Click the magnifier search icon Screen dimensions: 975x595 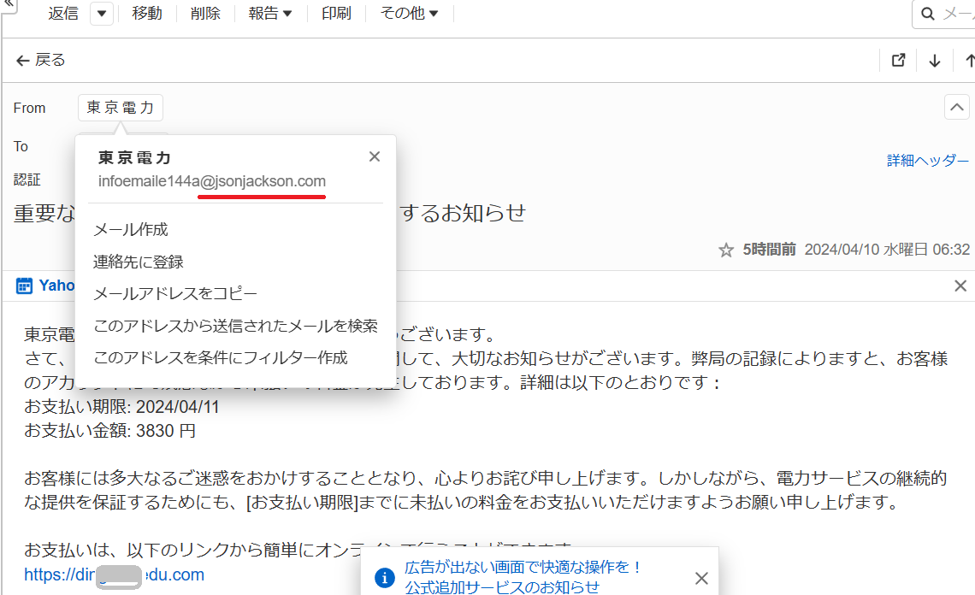pyautogui.click(x=928, y=14)
